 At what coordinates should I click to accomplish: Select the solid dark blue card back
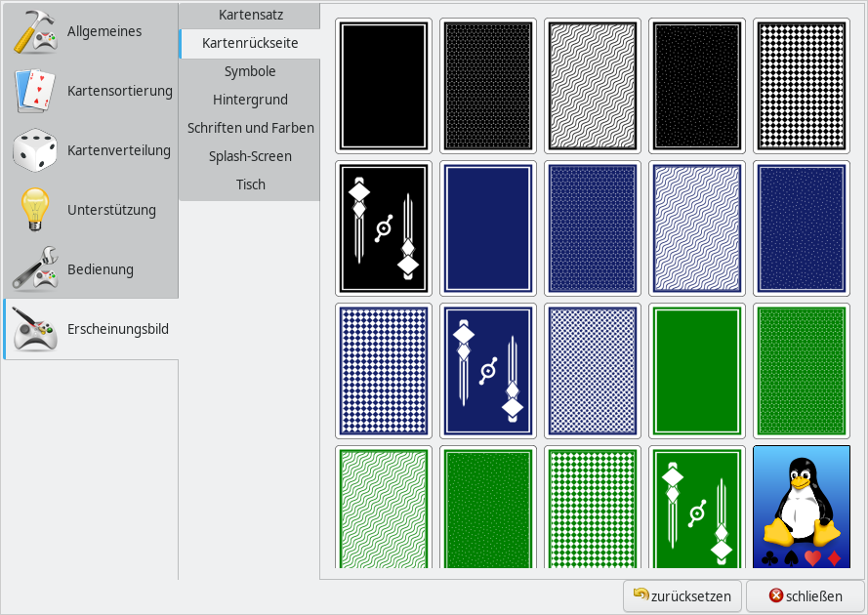pyautogui.click(x=487, y=228)
